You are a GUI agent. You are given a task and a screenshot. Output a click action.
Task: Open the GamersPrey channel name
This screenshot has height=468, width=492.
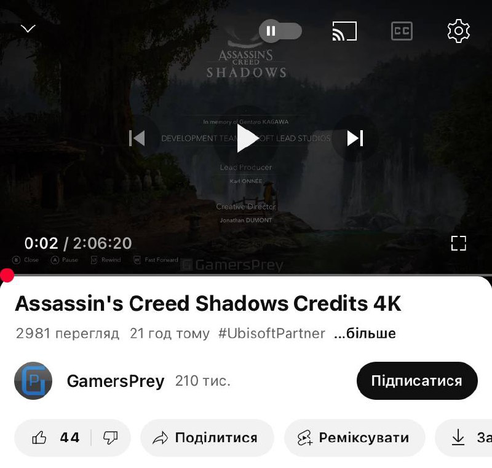coord(116,381)
